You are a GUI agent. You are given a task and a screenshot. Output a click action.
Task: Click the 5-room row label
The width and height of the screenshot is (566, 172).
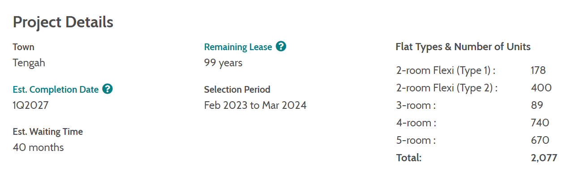pyautogui.click(x=416, y=141)
